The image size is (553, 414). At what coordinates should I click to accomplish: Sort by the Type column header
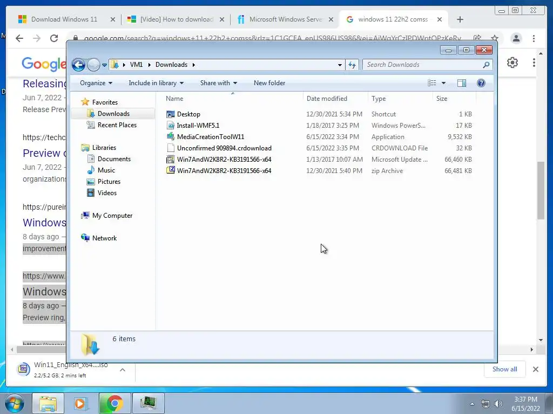click(400, 99)
